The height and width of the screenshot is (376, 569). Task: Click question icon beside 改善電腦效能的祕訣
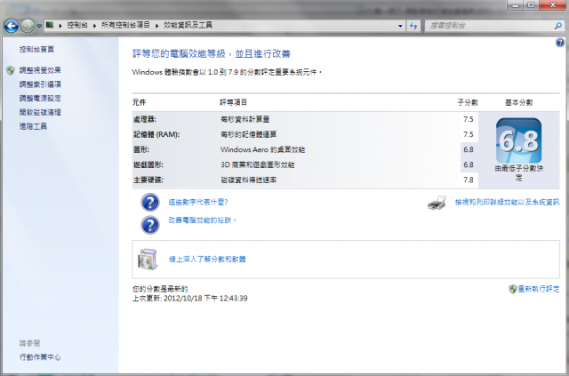click(x=150, y=225)
